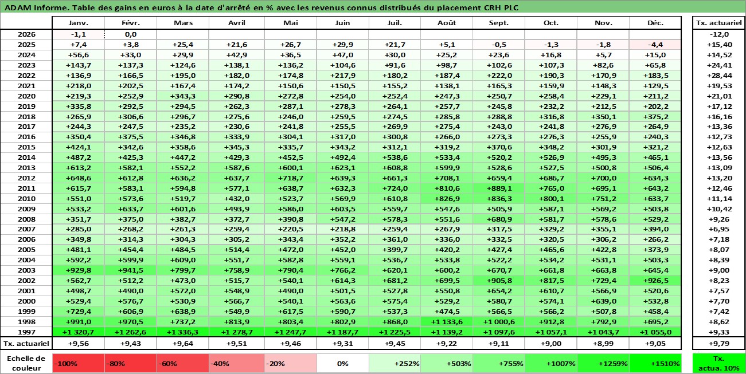The height and width of the screenshot is (374, 746).
Task: Select the +1 000,6 value for Sept. 1998
Action: [x=499, y=322]
